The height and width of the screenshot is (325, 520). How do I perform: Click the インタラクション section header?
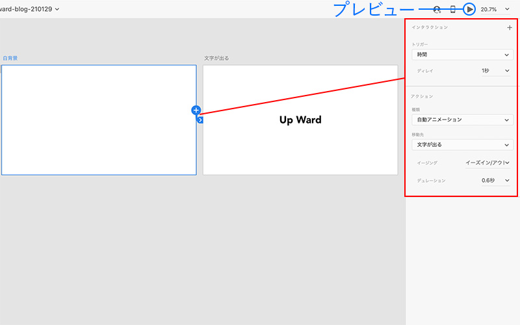[430, 28]
